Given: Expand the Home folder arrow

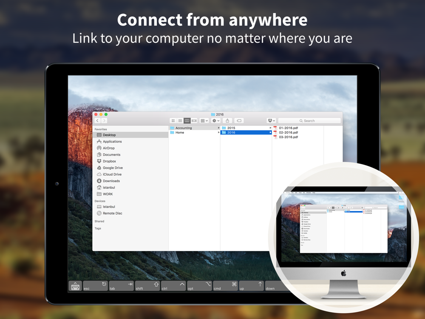Looking at the screenshot, I should coord(218,132).
